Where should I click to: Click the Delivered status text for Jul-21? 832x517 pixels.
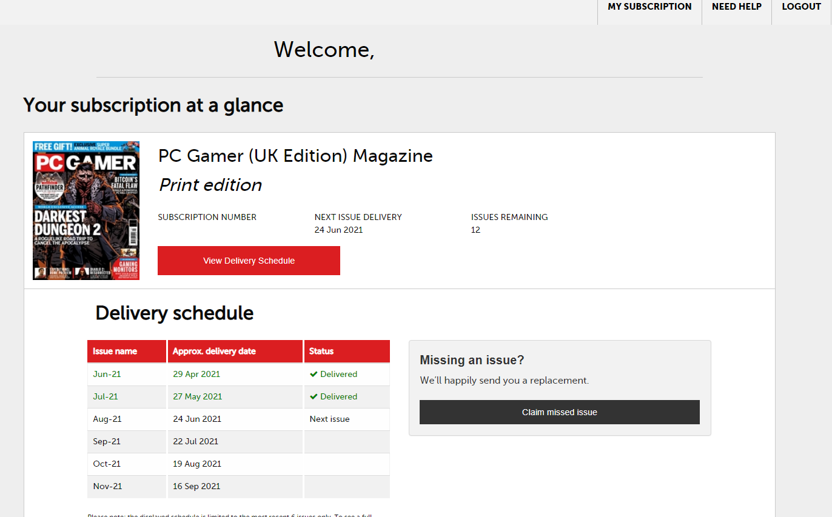click(x=338, y=396)
